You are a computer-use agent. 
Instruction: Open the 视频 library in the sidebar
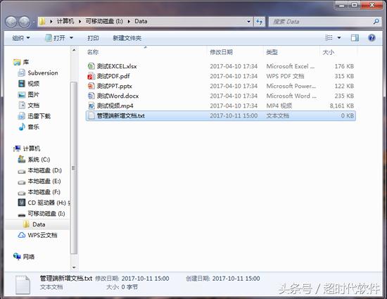click(x=29, y=84)
